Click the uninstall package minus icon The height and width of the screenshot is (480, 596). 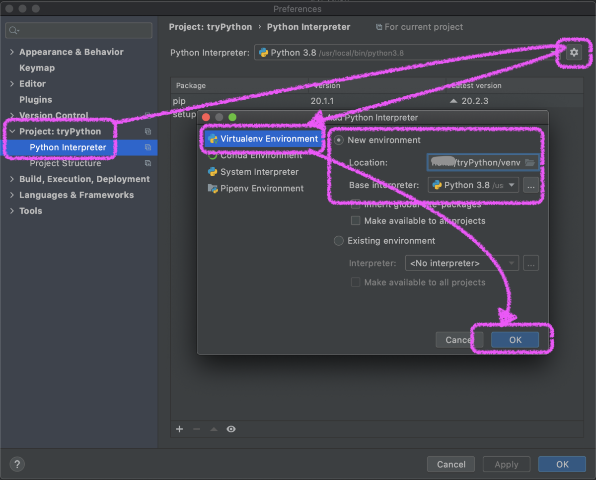197,429
